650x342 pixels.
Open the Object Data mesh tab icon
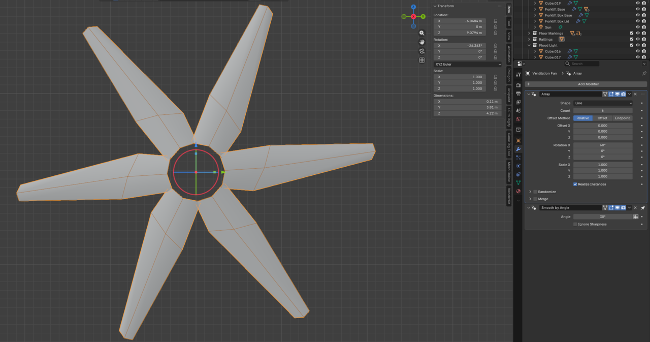[x=518, y=182]
